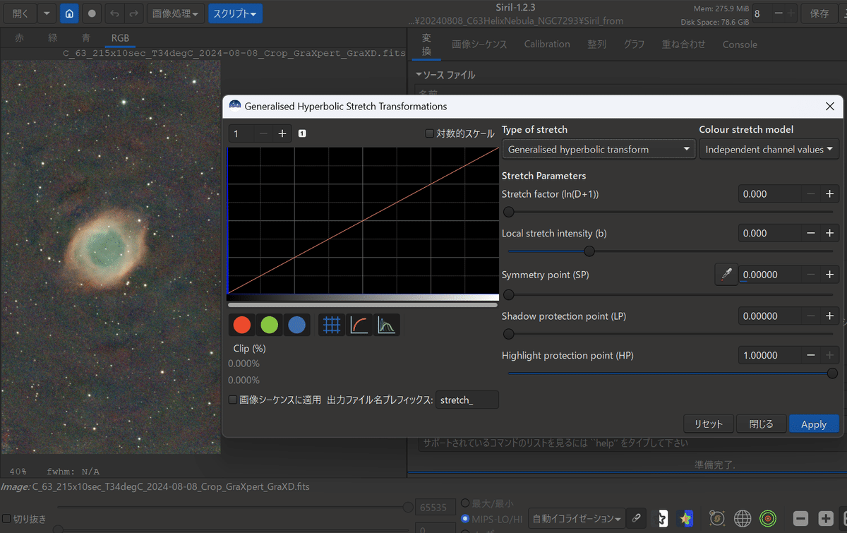The image size is (847, 533).
Task: Open スクリプト menu
Action: pyautogui.click(x=235, y=13)
